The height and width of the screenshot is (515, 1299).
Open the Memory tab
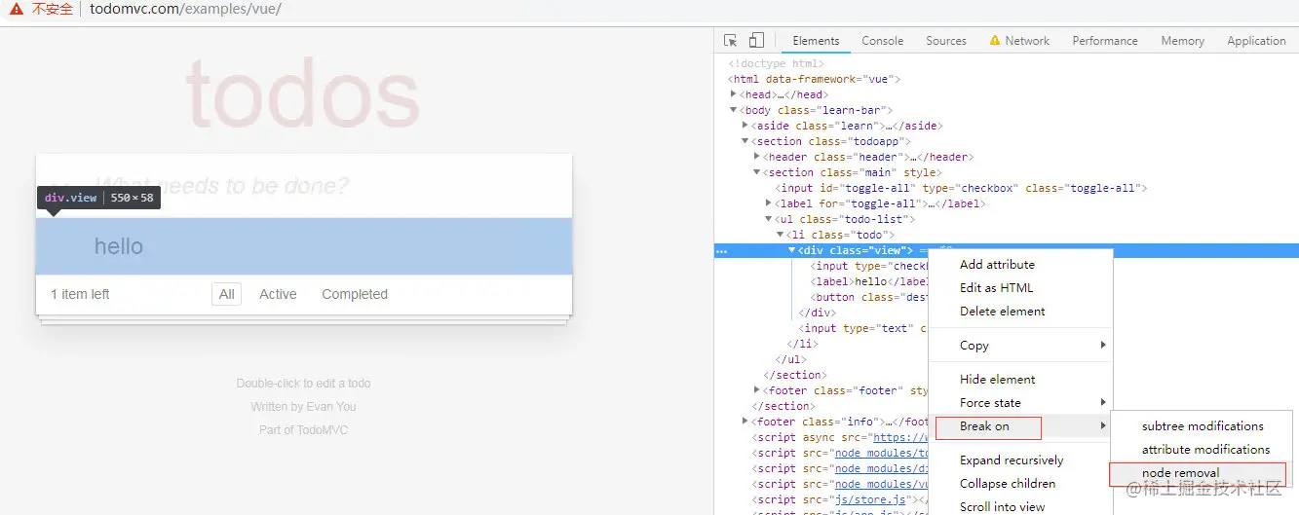[x=1182, y=41]
